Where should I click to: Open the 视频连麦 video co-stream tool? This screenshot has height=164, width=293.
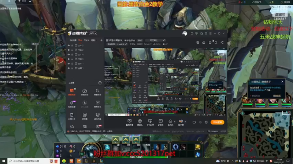pyautogui.click(x=72, y=104)
